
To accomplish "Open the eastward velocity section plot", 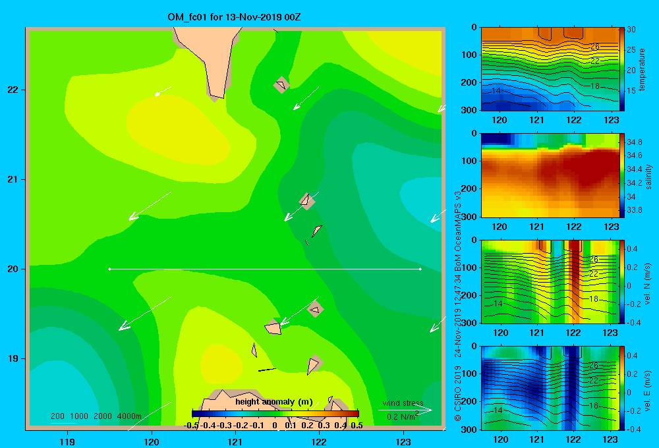I will pyautogui.click(x=550, y=388).
